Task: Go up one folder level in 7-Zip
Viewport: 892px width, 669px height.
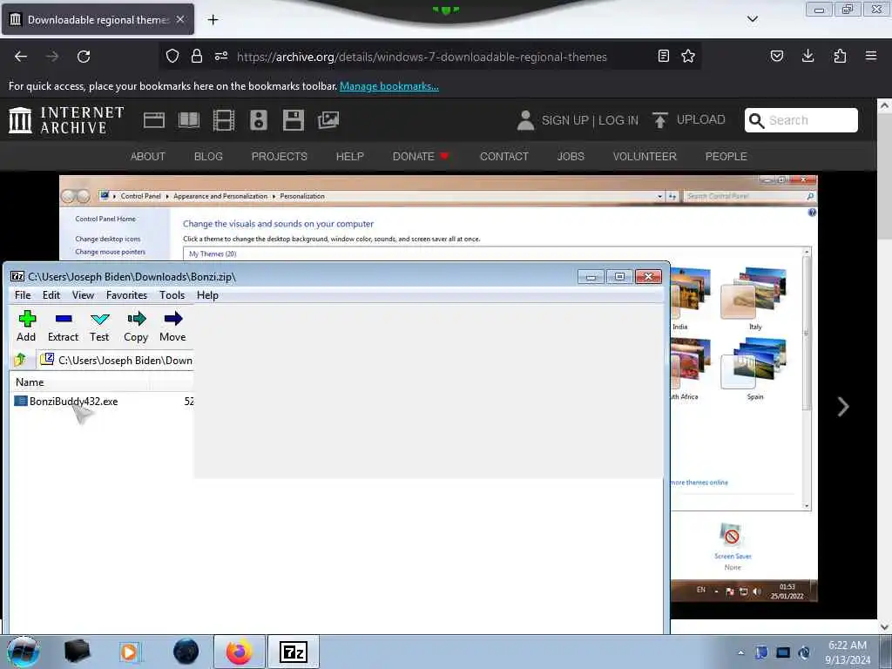Action: (21, 360)
